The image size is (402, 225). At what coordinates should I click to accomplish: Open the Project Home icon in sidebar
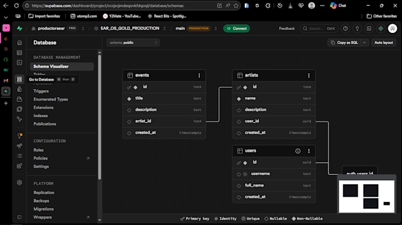pos(20,42)
